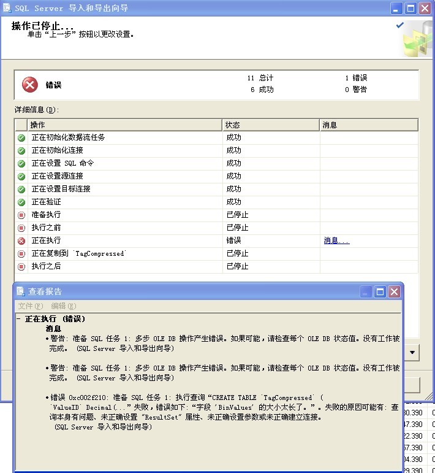Click green check icon for 正在初始化数据流任务
435x473 pixels.
pos(21,138)
